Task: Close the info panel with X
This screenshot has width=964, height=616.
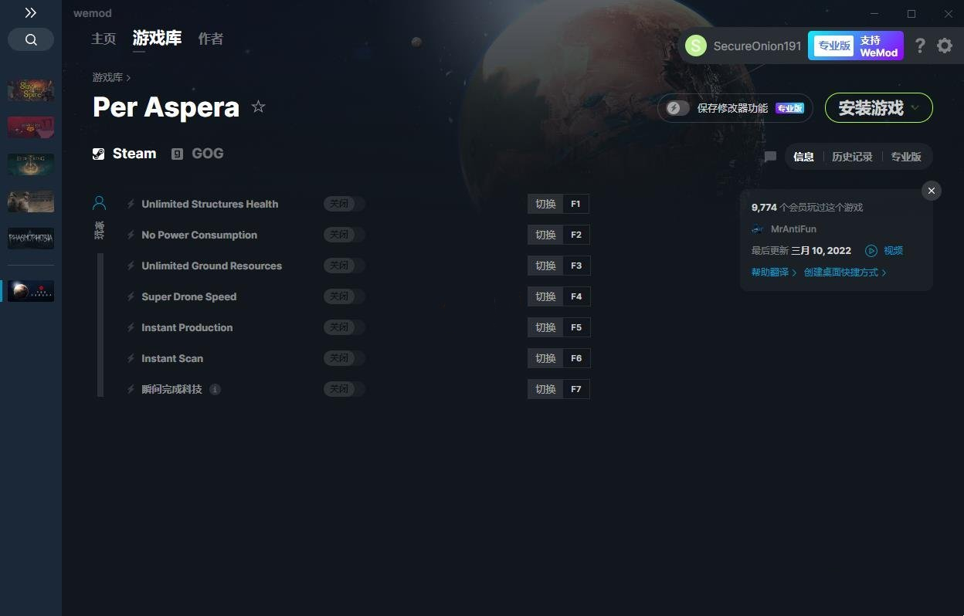Action: click(x=932, y=191)
